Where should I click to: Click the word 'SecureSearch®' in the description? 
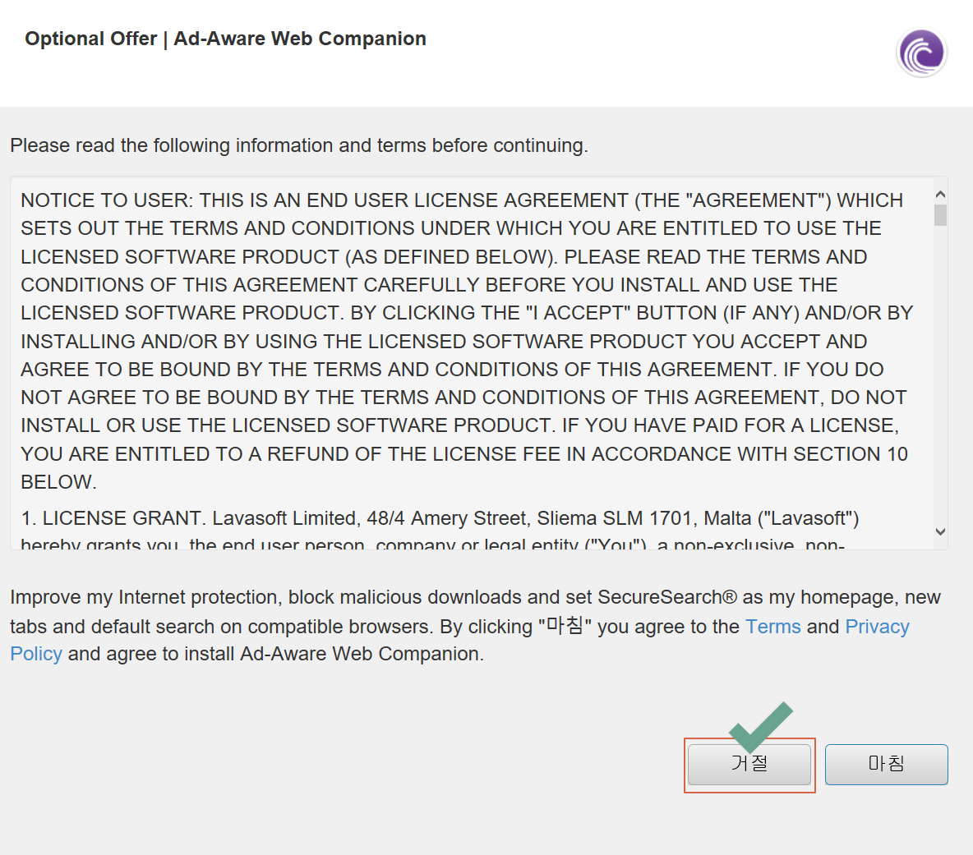pos(667,597)
